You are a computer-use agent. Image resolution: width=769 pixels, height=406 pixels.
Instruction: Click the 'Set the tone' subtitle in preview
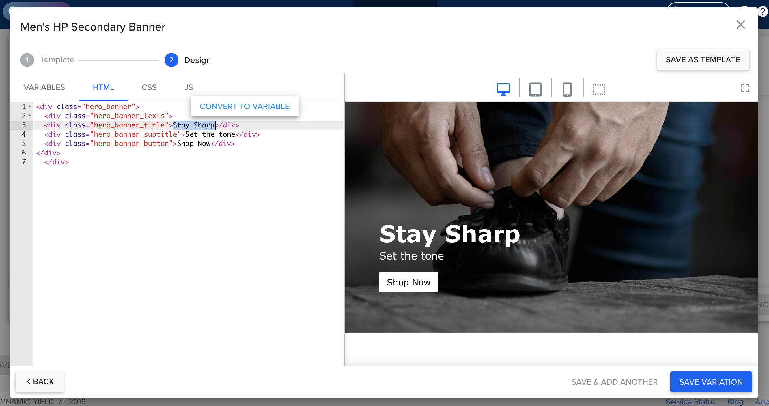pyautogui.click(x=411, y=256)
